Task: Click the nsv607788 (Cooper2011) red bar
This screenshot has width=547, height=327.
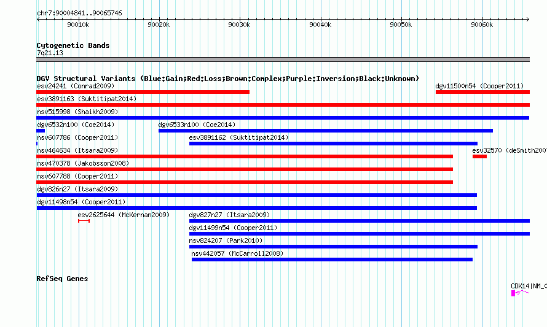Action: (x=245, y=182)
